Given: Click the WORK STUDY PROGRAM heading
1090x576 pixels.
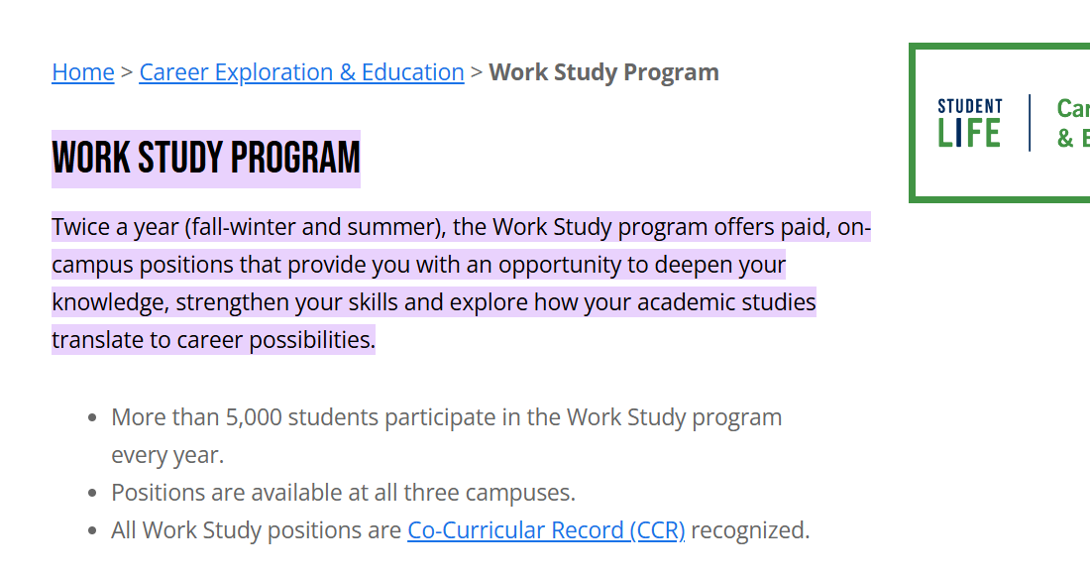Looking at the screenshot, I should [x=206, y=158].
